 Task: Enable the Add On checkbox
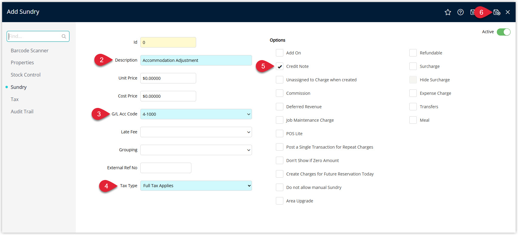click(279, 53)
